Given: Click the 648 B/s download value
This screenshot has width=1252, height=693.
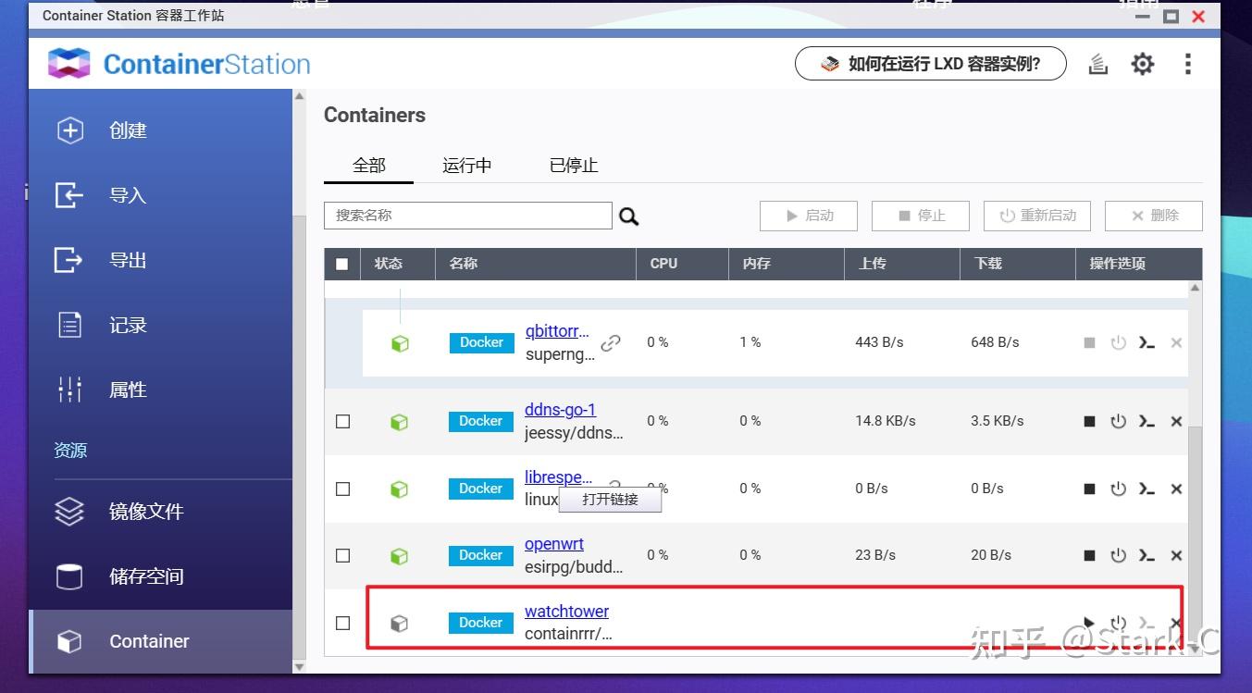Looking at the screenshot, I should (995, 342).
